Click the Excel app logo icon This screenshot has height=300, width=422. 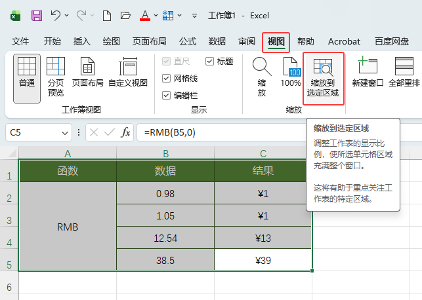tap(15, 16)
